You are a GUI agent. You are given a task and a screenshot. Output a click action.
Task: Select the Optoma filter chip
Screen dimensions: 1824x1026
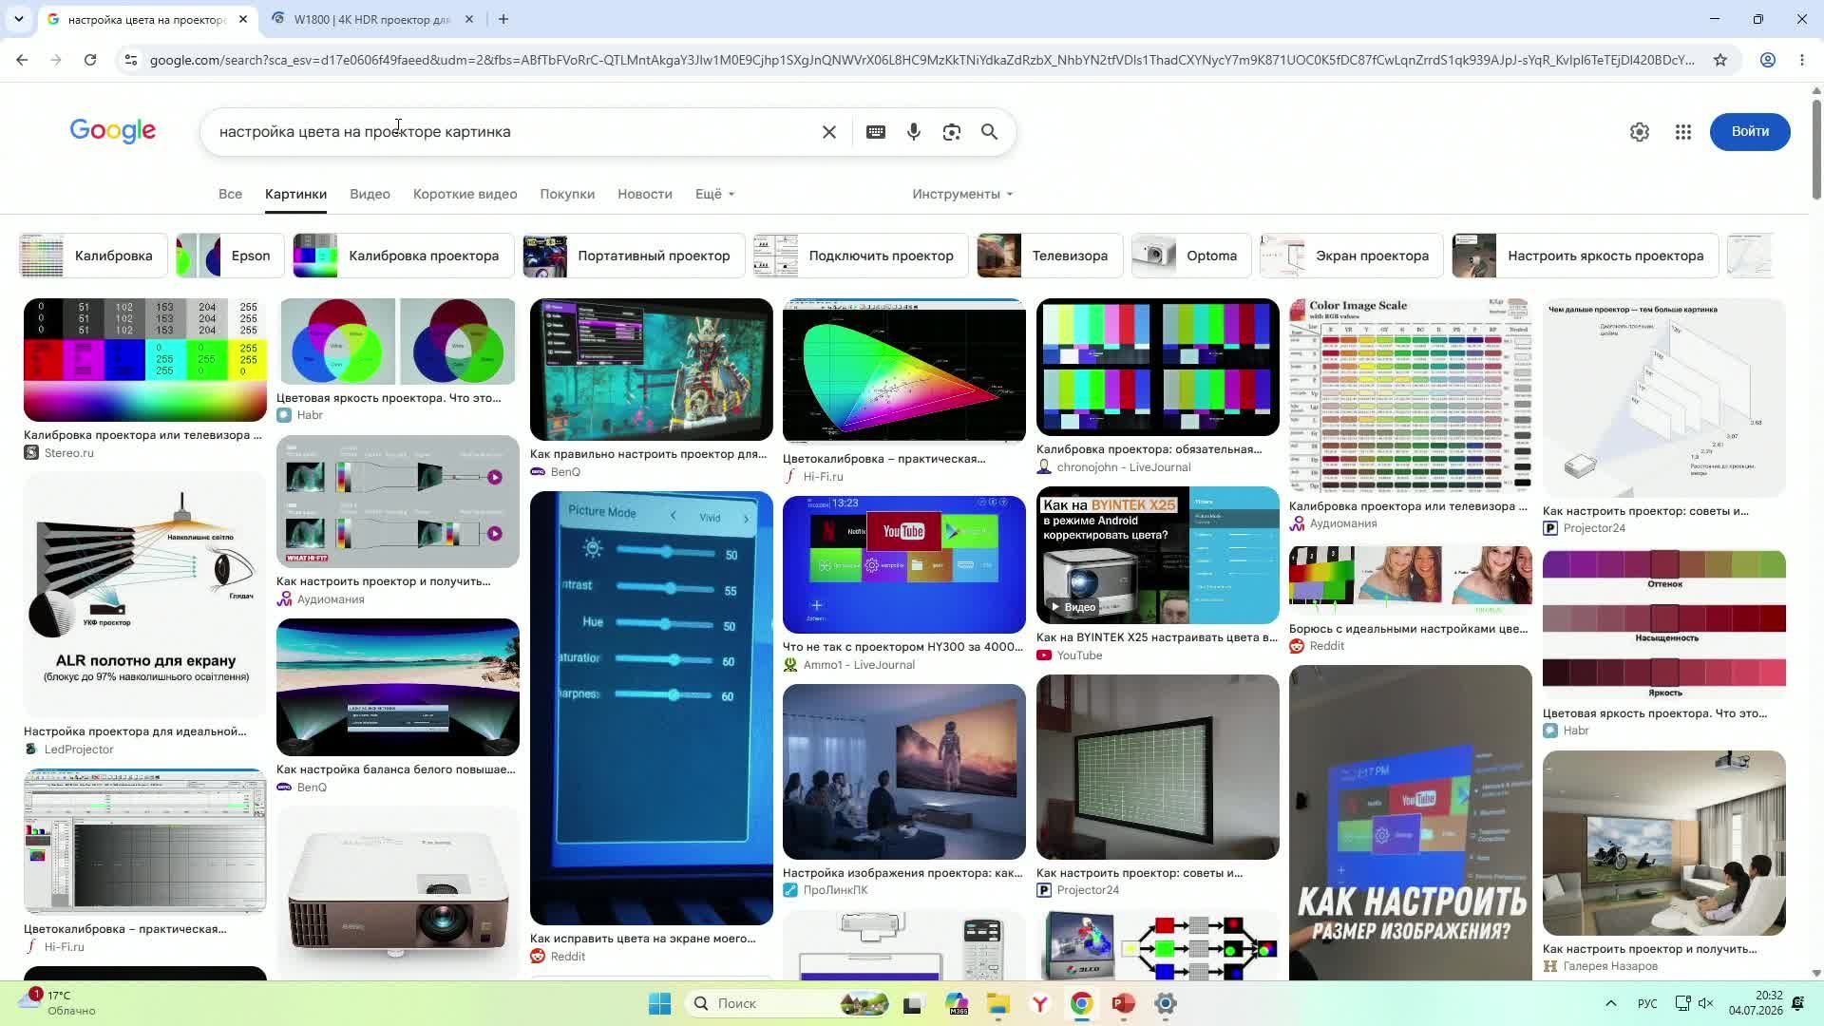point(1191,256)
